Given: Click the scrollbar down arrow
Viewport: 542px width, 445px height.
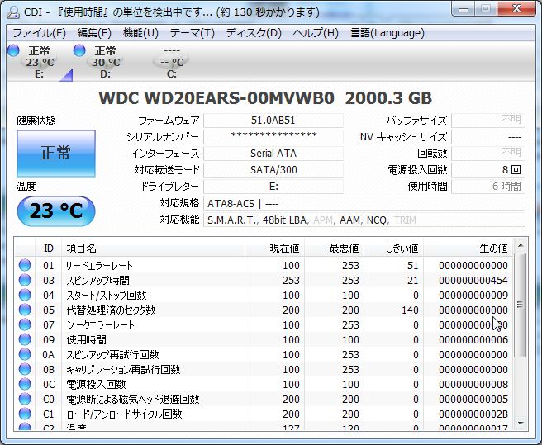Looking at the screenshot, I should [520, 424].
